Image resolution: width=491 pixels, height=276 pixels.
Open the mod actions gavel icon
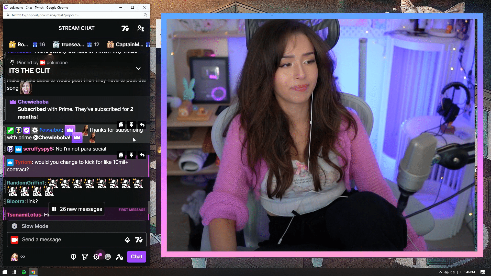pos(119,257)
